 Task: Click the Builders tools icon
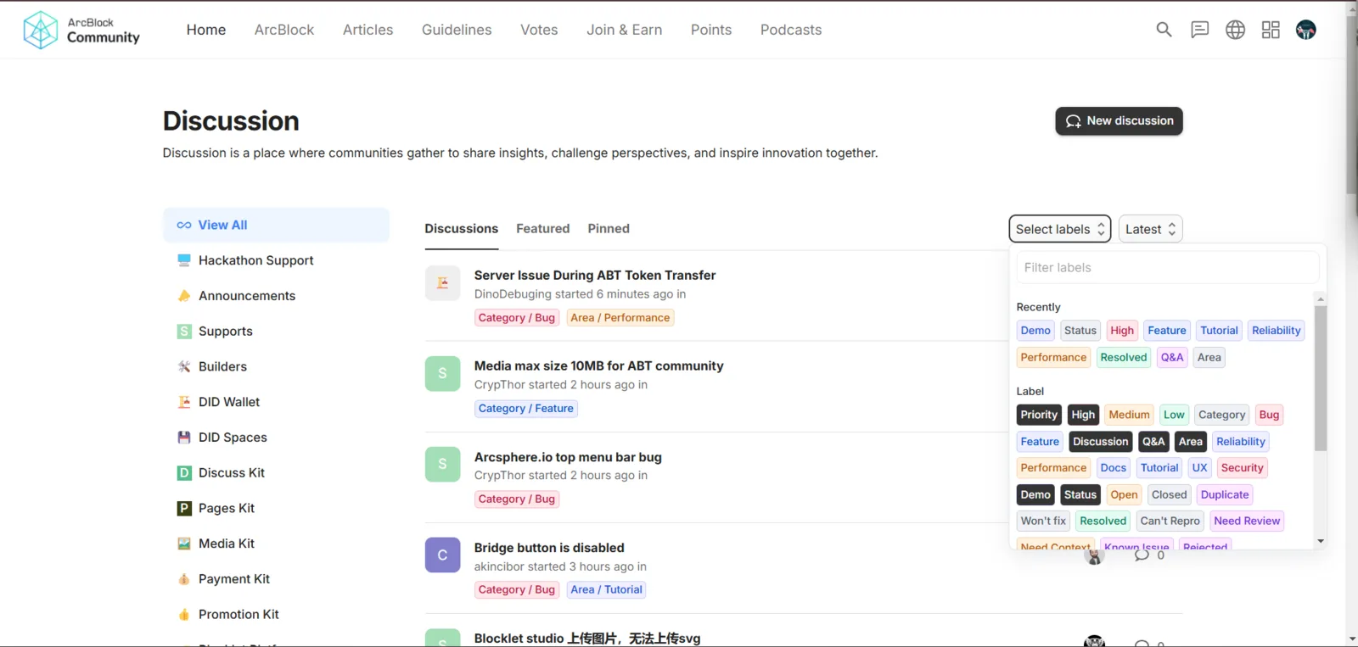[184, 366]
